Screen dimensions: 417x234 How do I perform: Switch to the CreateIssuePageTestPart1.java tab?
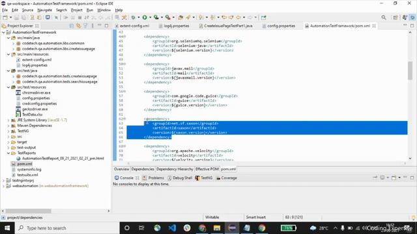(x=226, y=26)
